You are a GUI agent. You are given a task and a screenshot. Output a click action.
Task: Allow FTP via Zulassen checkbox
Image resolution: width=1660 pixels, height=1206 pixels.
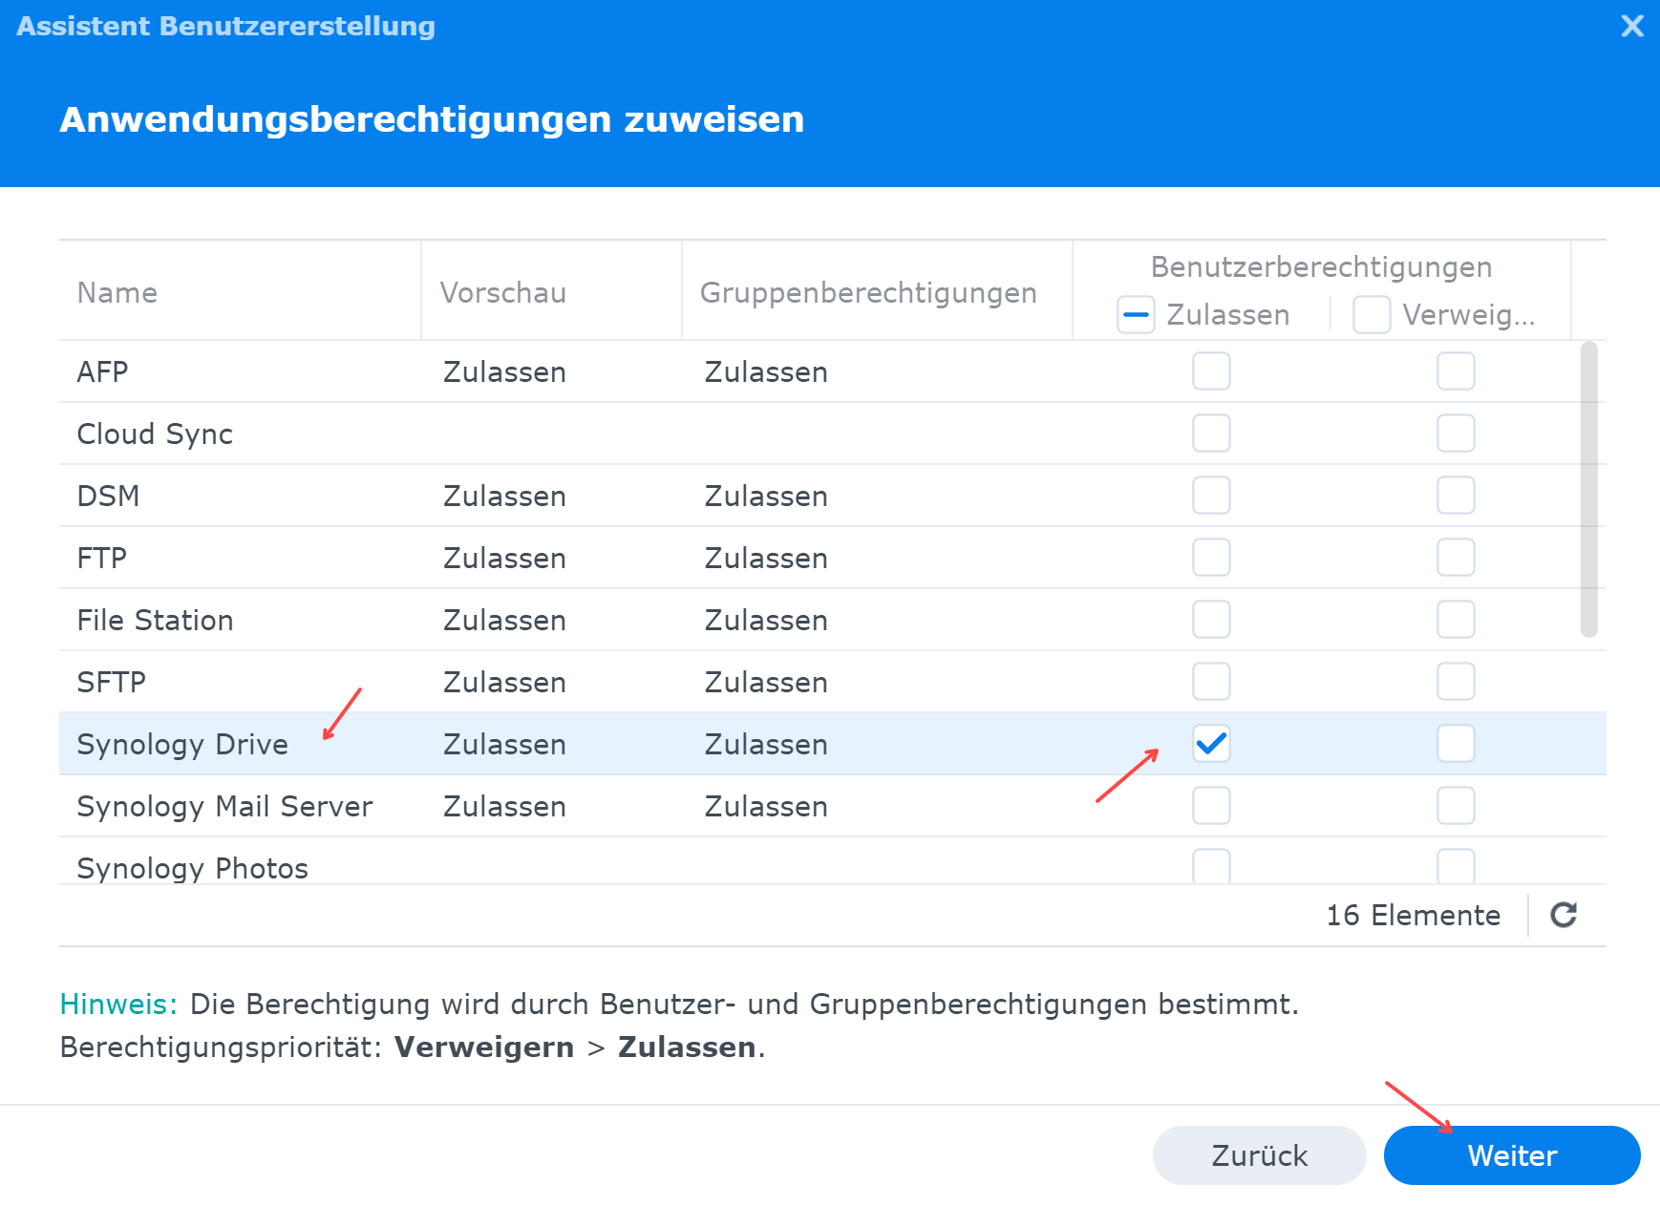(1211, 558)
